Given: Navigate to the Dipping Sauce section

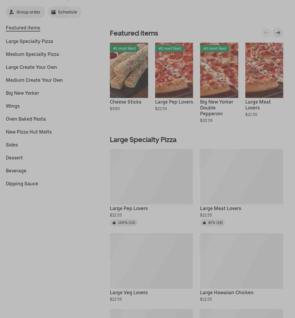Looking at the screenshot, I should point(22,184).
